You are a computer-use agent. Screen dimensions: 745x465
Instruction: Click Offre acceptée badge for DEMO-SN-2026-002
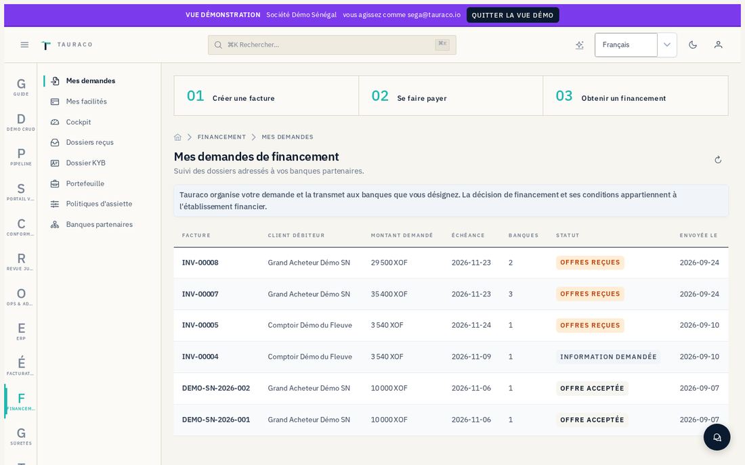(x=592, y=388)
